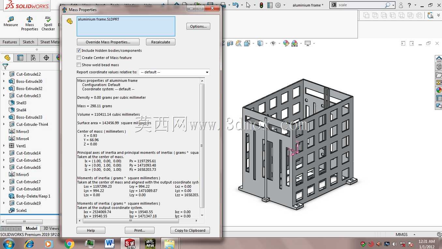Click the feature tree horizontal scrollbar

point(24,222)
